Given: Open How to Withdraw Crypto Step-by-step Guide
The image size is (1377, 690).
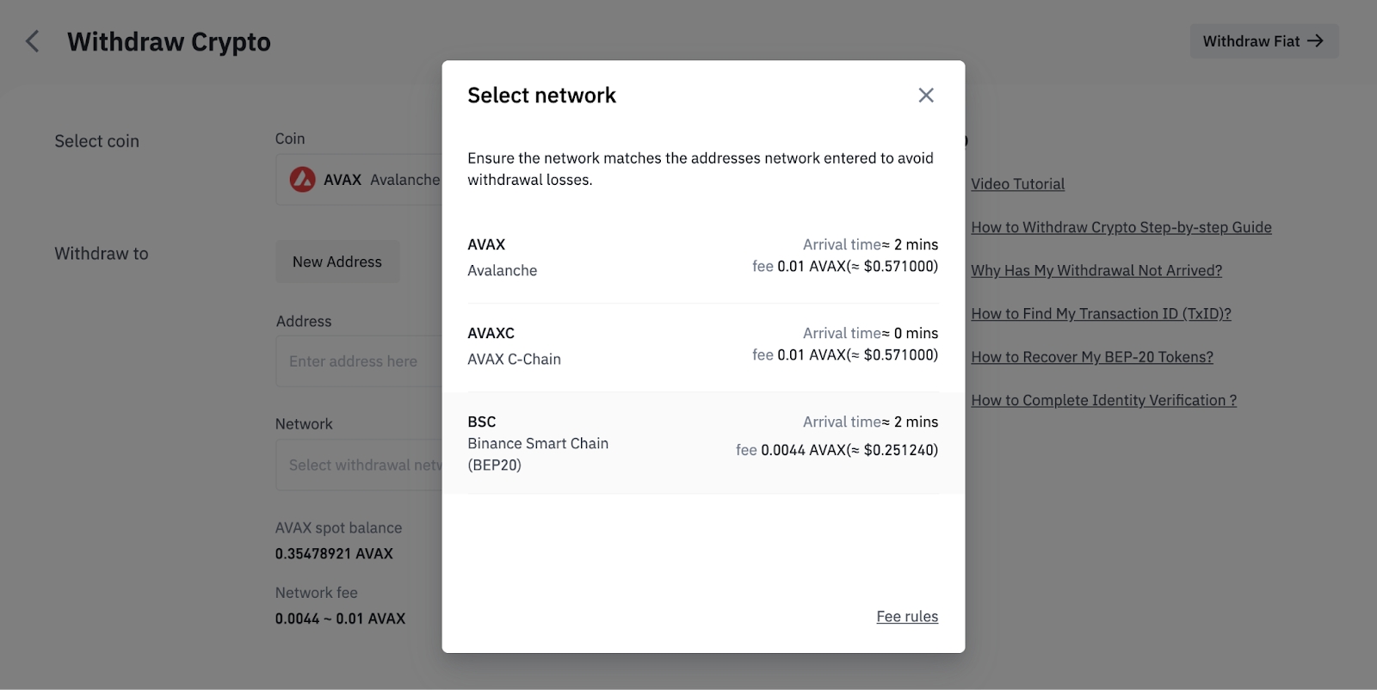Looking at the screenshot, I should 1121,227.
